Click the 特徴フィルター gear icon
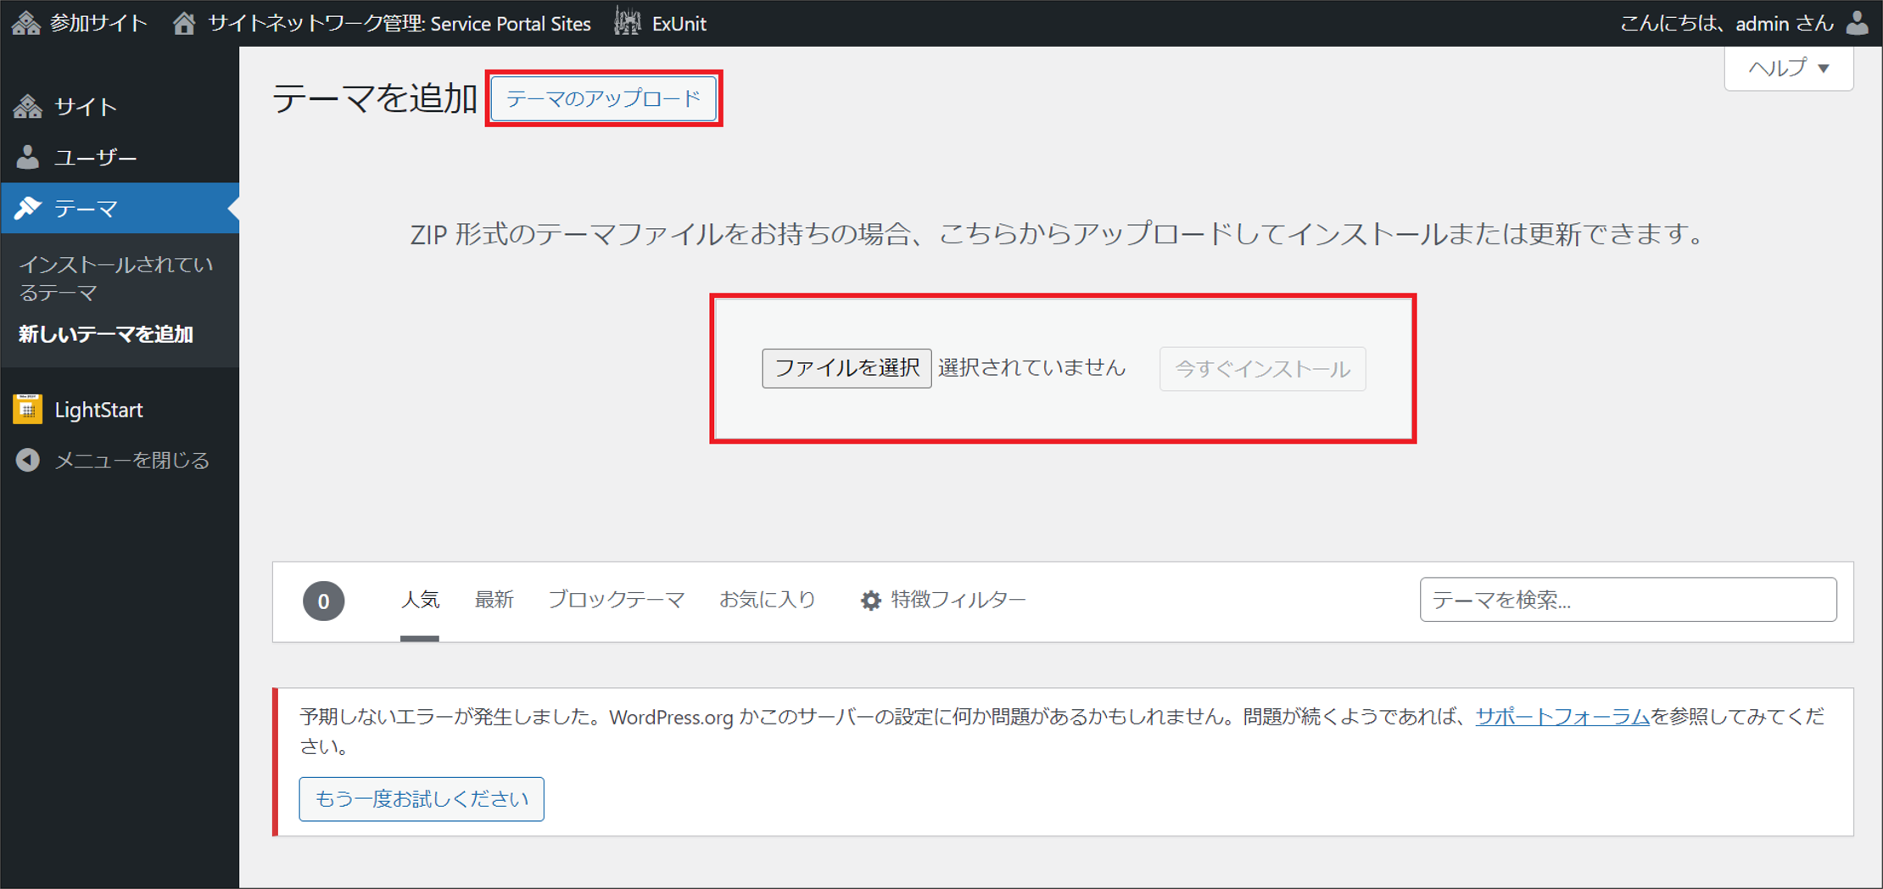This screenshot has width=1883, height=889. tap(870, 601)
